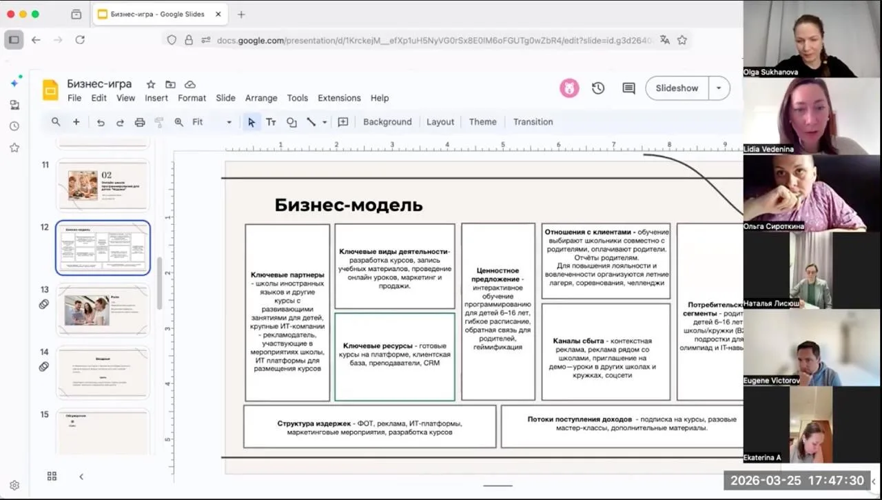Open the Slide menu
This screenshot has width=882, height=500.
coord(225,98)
